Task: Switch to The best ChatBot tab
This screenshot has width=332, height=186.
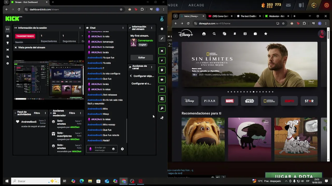Action: 249,16
